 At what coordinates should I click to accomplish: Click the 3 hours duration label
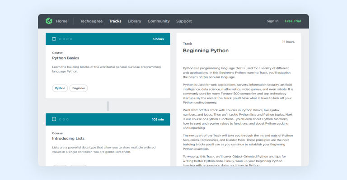(x=158, y=39)
